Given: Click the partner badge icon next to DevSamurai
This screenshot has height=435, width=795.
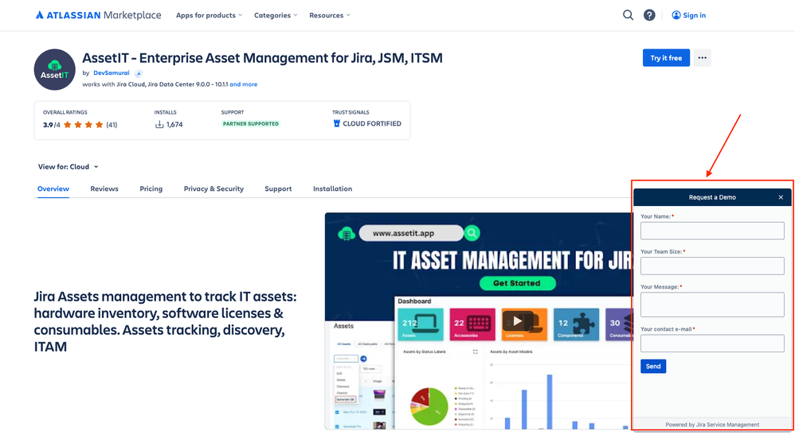Looking at the screenshot, I should coord(139,73).
